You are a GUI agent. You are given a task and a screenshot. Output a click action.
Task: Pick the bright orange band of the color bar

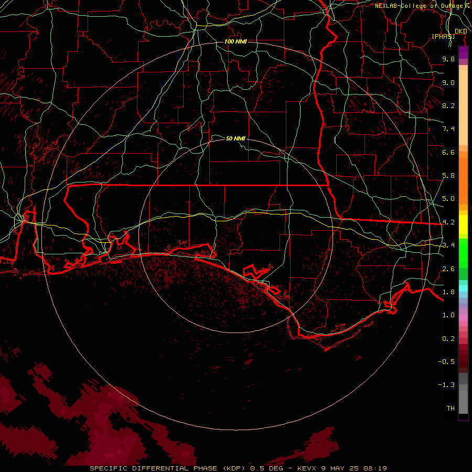click(463, 180)
